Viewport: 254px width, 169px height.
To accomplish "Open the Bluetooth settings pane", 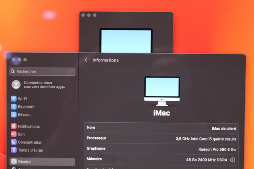I will 42,107.
